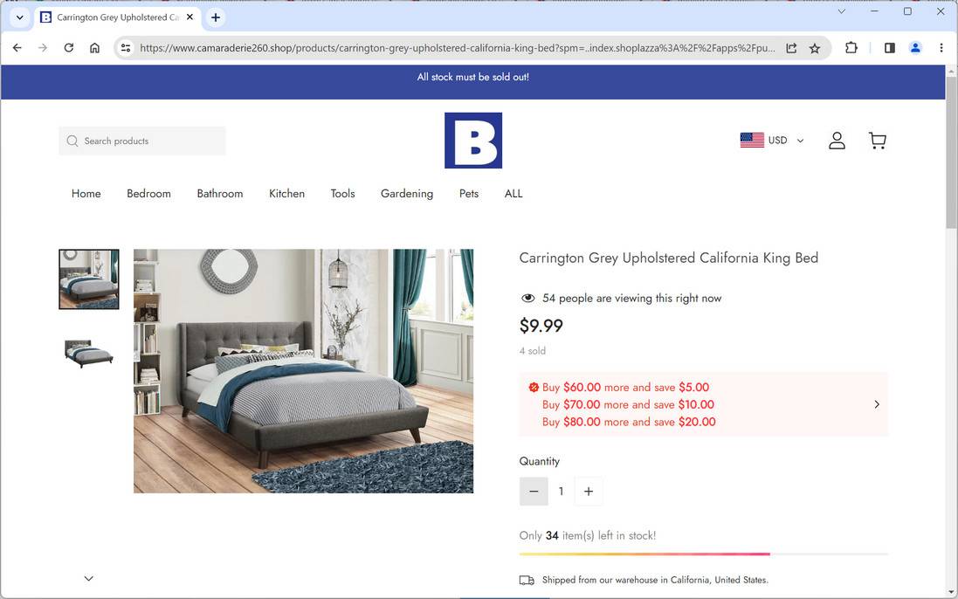The height and width of the screenshot is (599, 958).
Task: Open the Bedroom menu item
Action: coord(148,194)
